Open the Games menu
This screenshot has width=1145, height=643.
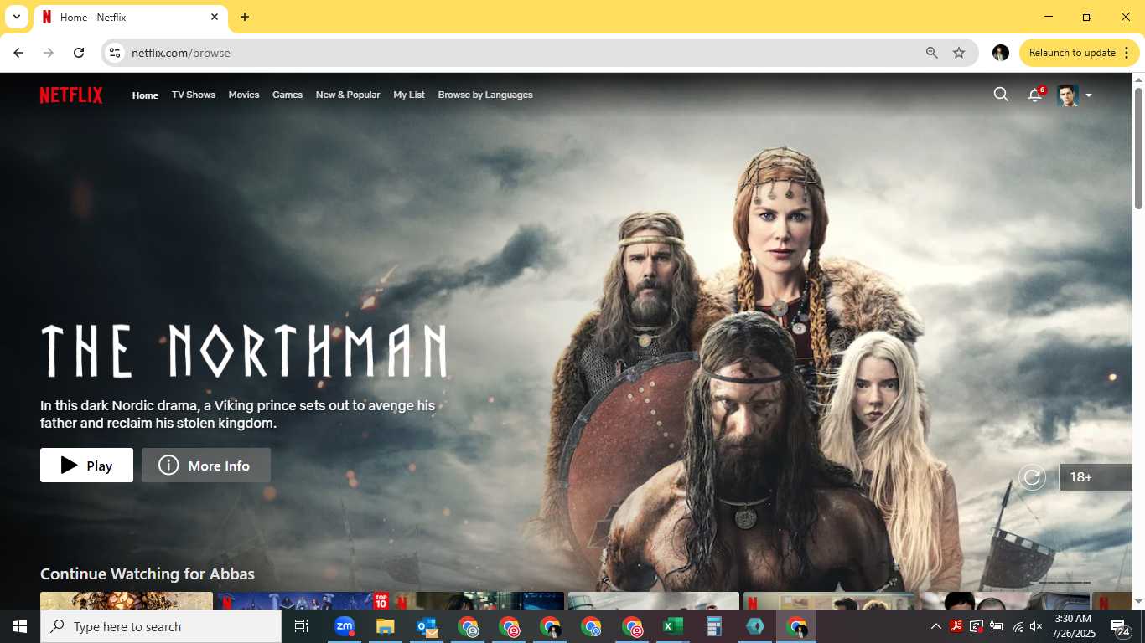(288, 95)
